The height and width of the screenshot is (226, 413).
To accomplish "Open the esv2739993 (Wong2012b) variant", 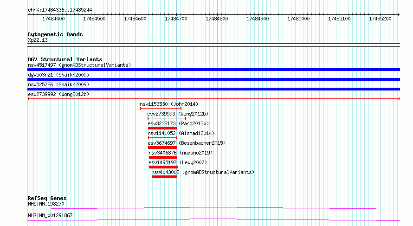I will click(178, 114).
